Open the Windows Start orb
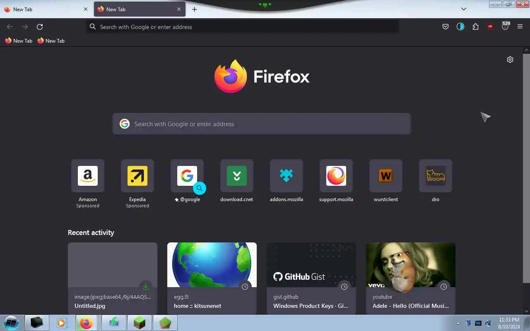The width and height of the screenshot is (530, 331). [x=11, y=322]
